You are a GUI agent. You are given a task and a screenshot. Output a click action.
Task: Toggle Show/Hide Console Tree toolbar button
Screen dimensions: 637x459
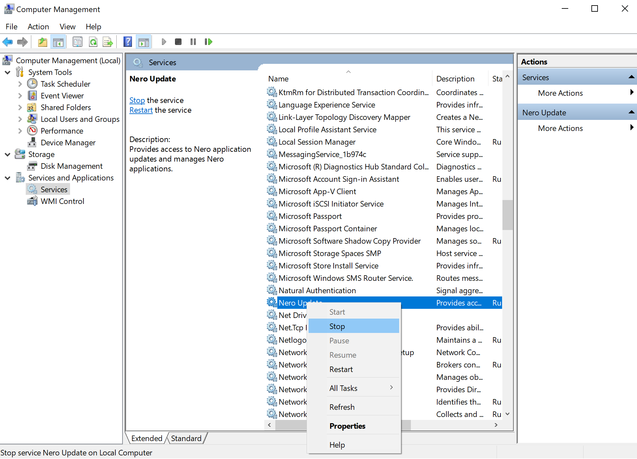pos(58,42)
